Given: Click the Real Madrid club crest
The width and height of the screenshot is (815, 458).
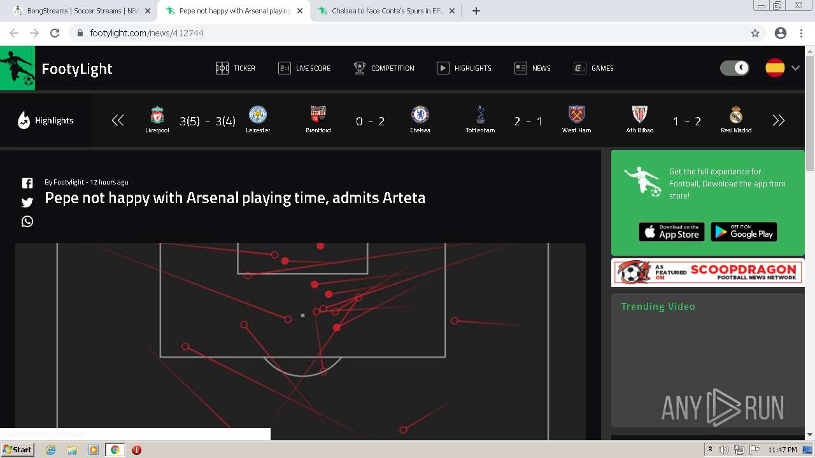Looking at the screenshot, I should click(736, 114).
